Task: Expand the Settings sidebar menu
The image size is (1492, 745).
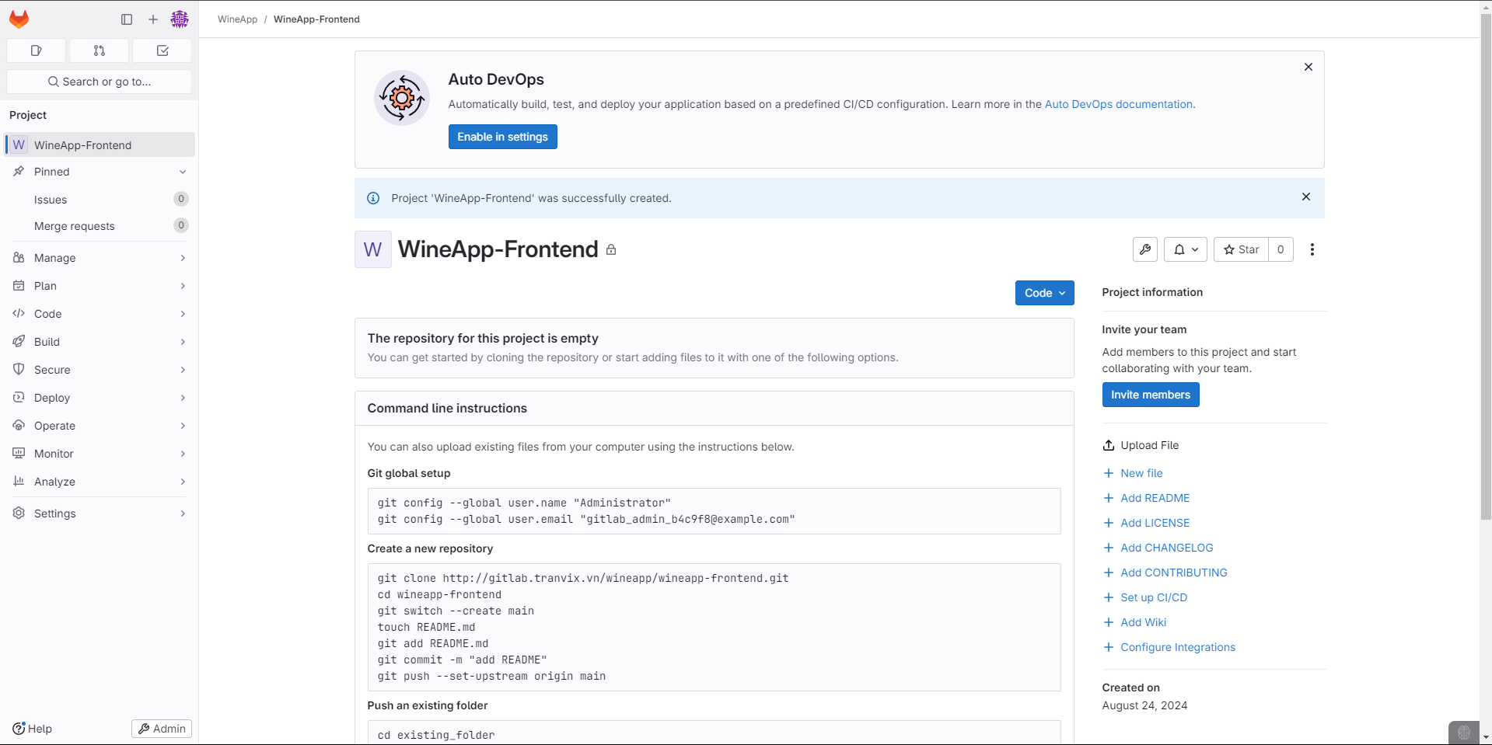Action: coord(100,513)
